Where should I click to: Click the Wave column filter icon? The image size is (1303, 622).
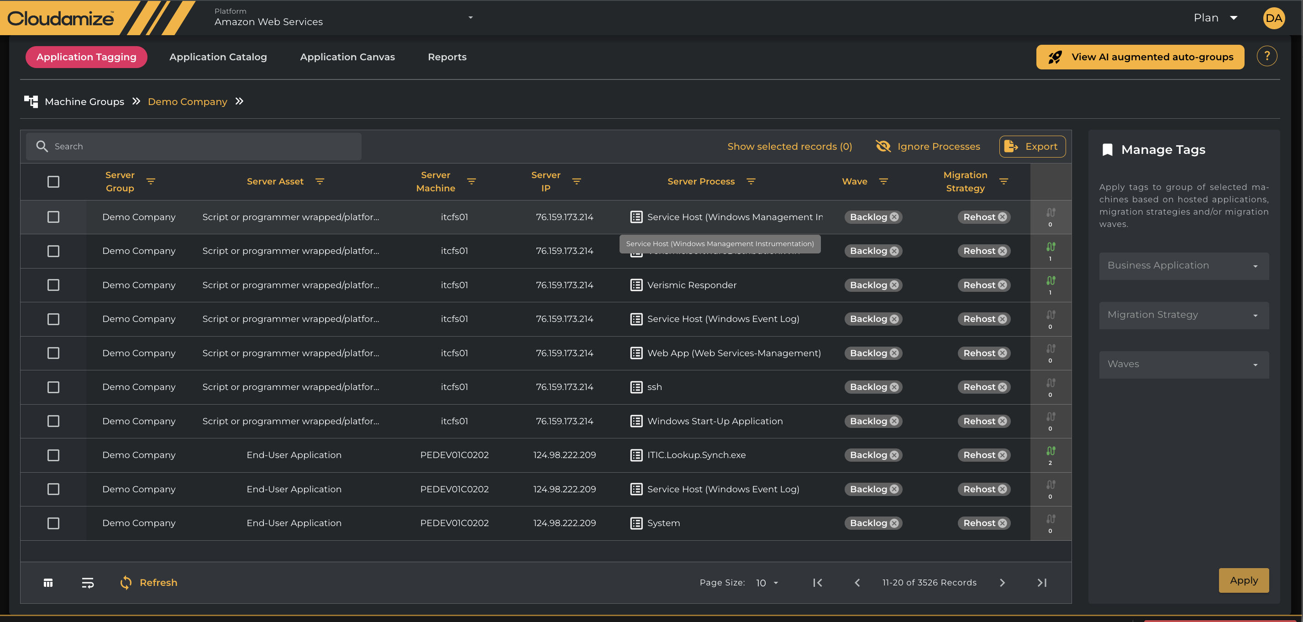coord(883,181)
